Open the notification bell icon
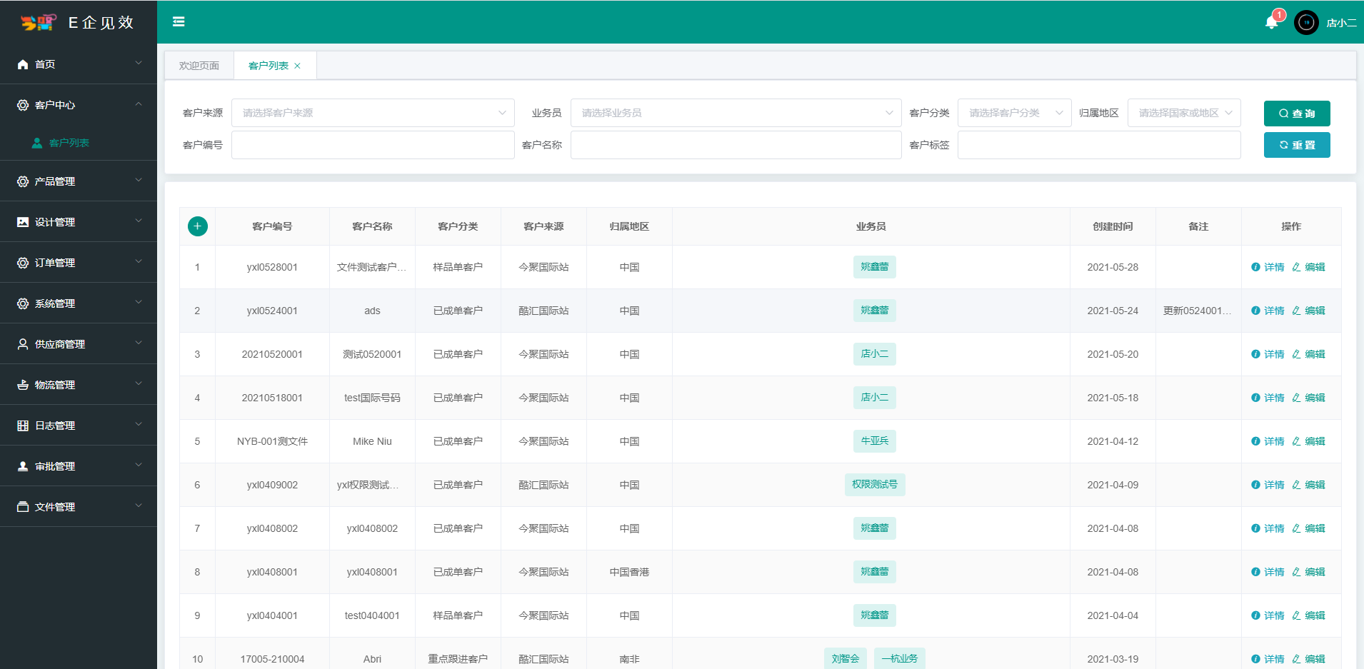The width and height of the screenshot is (1364, 669). point(1271,22)
